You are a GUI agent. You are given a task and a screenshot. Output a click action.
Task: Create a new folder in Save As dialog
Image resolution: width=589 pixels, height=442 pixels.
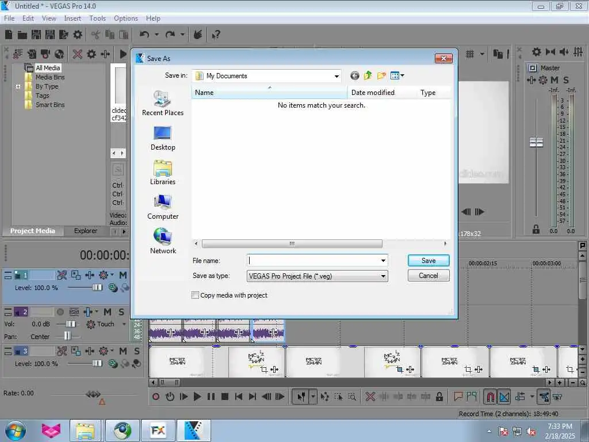pyautogui.click(x=381, y=75)
